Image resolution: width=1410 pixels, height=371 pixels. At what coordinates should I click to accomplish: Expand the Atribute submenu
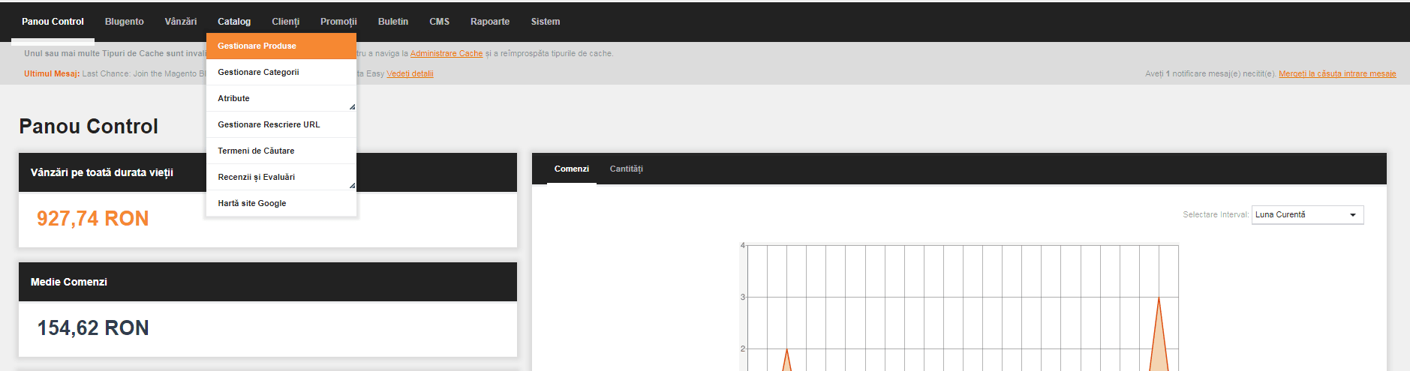point(281,98)
